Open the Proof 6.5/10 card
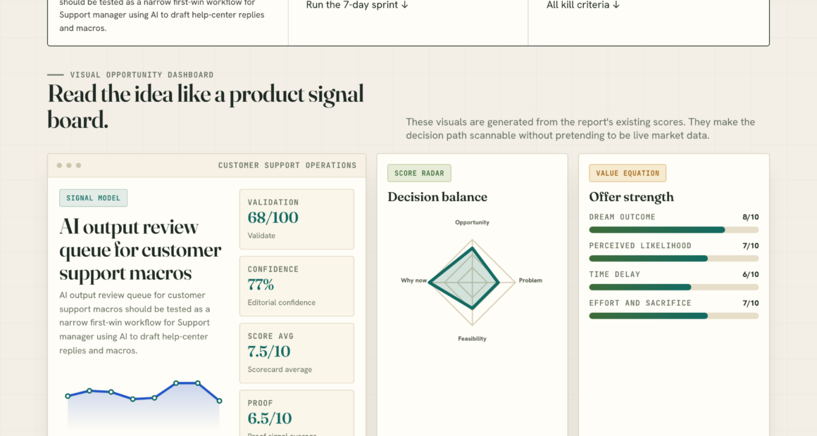This screenshot has height=436, width=817. tap(297, 413)
